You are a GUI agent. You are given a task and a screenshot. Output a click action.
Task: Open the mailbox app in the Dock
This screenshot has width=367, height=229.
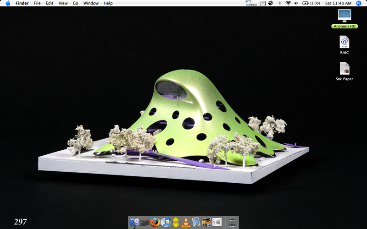145,222
